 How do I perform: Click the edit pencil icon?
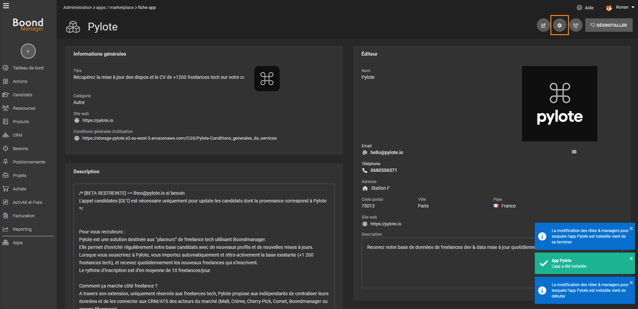click(543, 25)
